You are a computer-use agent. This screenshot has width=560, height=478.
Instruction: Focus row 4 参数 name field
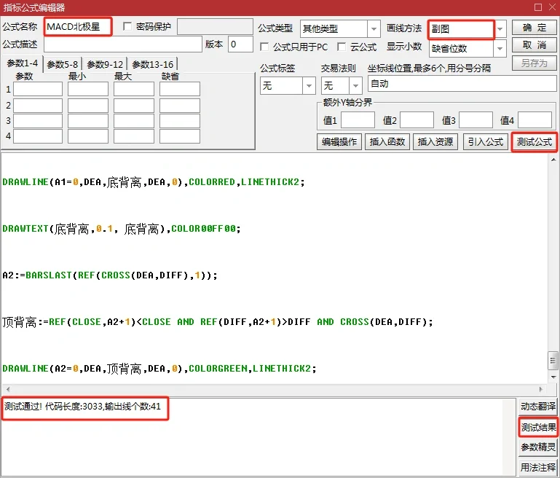point(38,136)
